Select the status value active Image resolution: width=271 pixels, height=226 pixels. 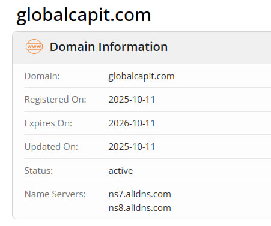(121, 171)
